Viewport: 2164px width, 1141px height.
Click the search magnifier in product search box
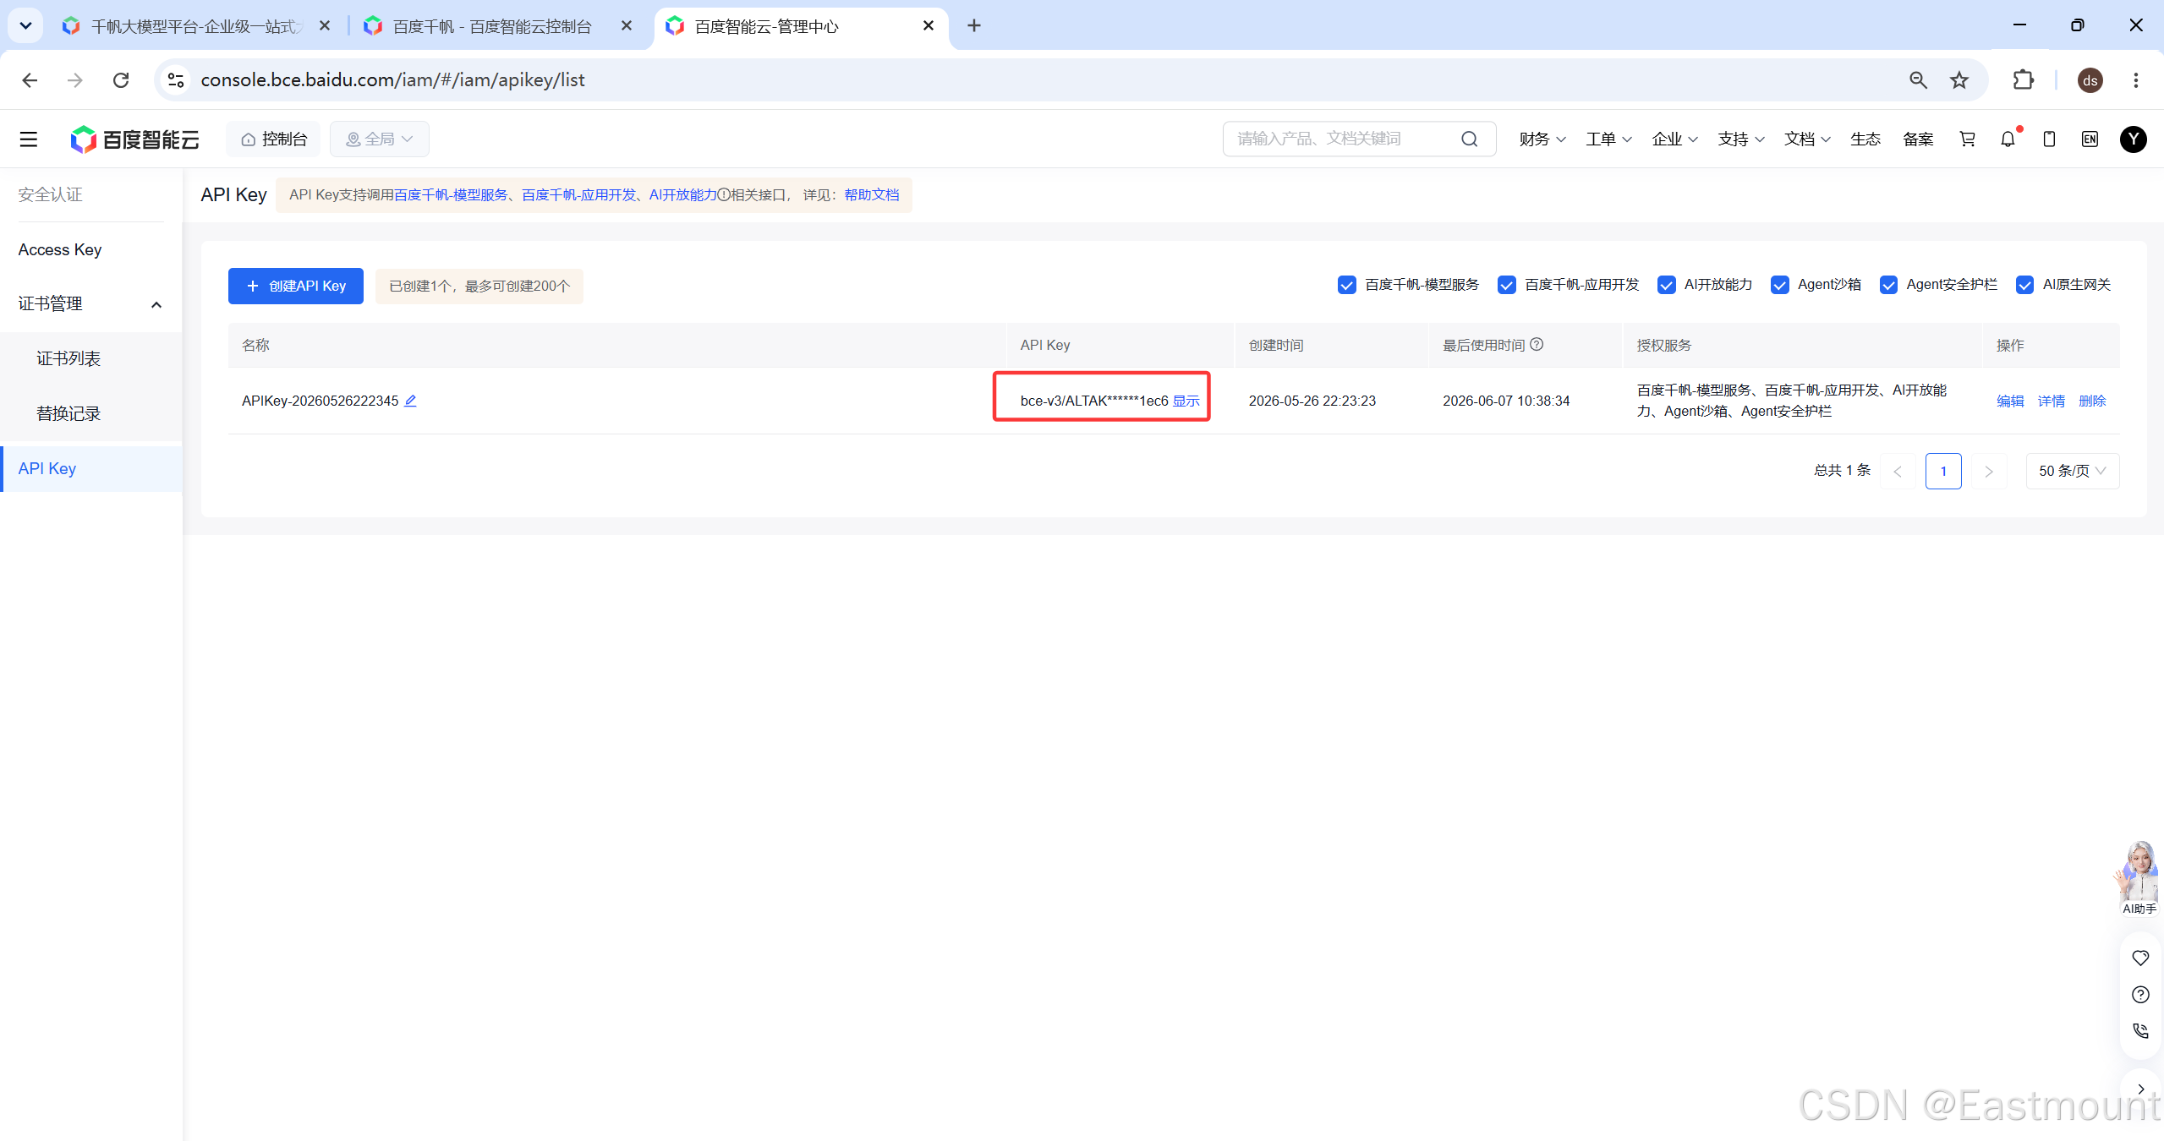1470,139
